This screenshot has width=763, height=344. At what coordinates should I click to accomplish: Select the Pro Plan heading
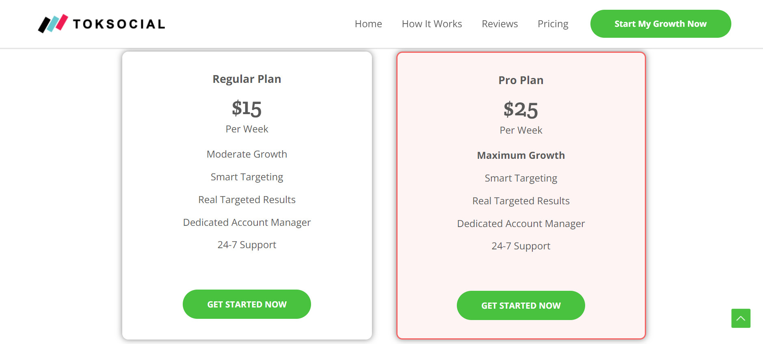(x=521, y=80)
